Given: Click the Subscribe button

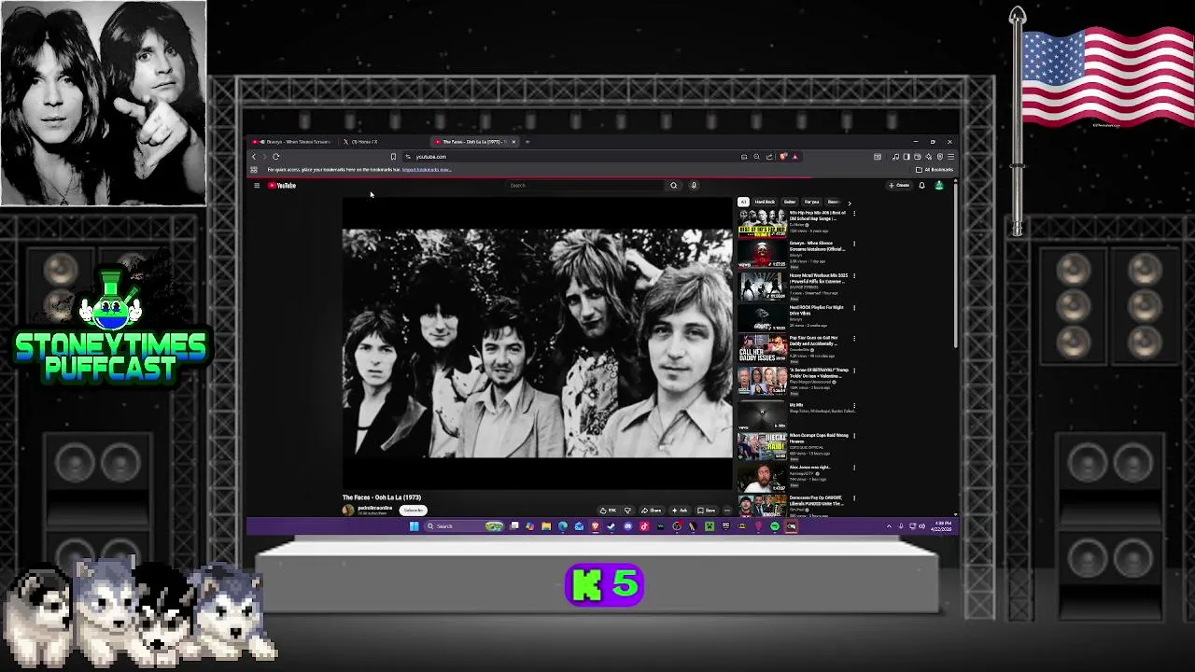Looking at the screenshot, I should coord(413,511).
